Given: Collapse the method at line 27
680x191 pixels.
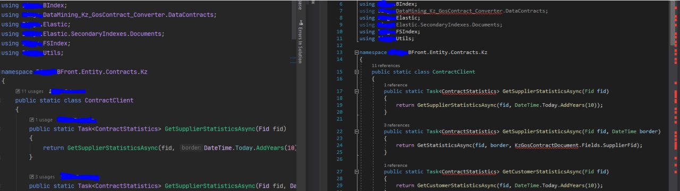Looking at the screenshot, I should tap(356, 172).
